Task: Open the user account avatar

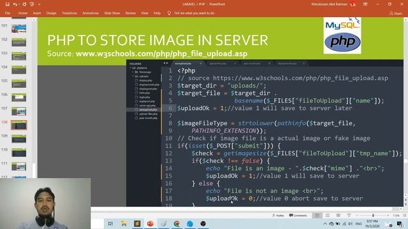Action: click(x=353, y=4)
